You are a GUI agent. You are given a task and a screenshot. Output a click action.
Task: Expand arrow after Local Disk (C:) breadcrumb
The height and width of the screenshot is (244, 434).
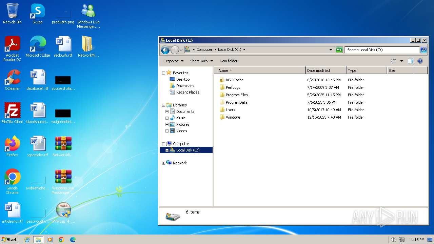[x=244, y=49]
